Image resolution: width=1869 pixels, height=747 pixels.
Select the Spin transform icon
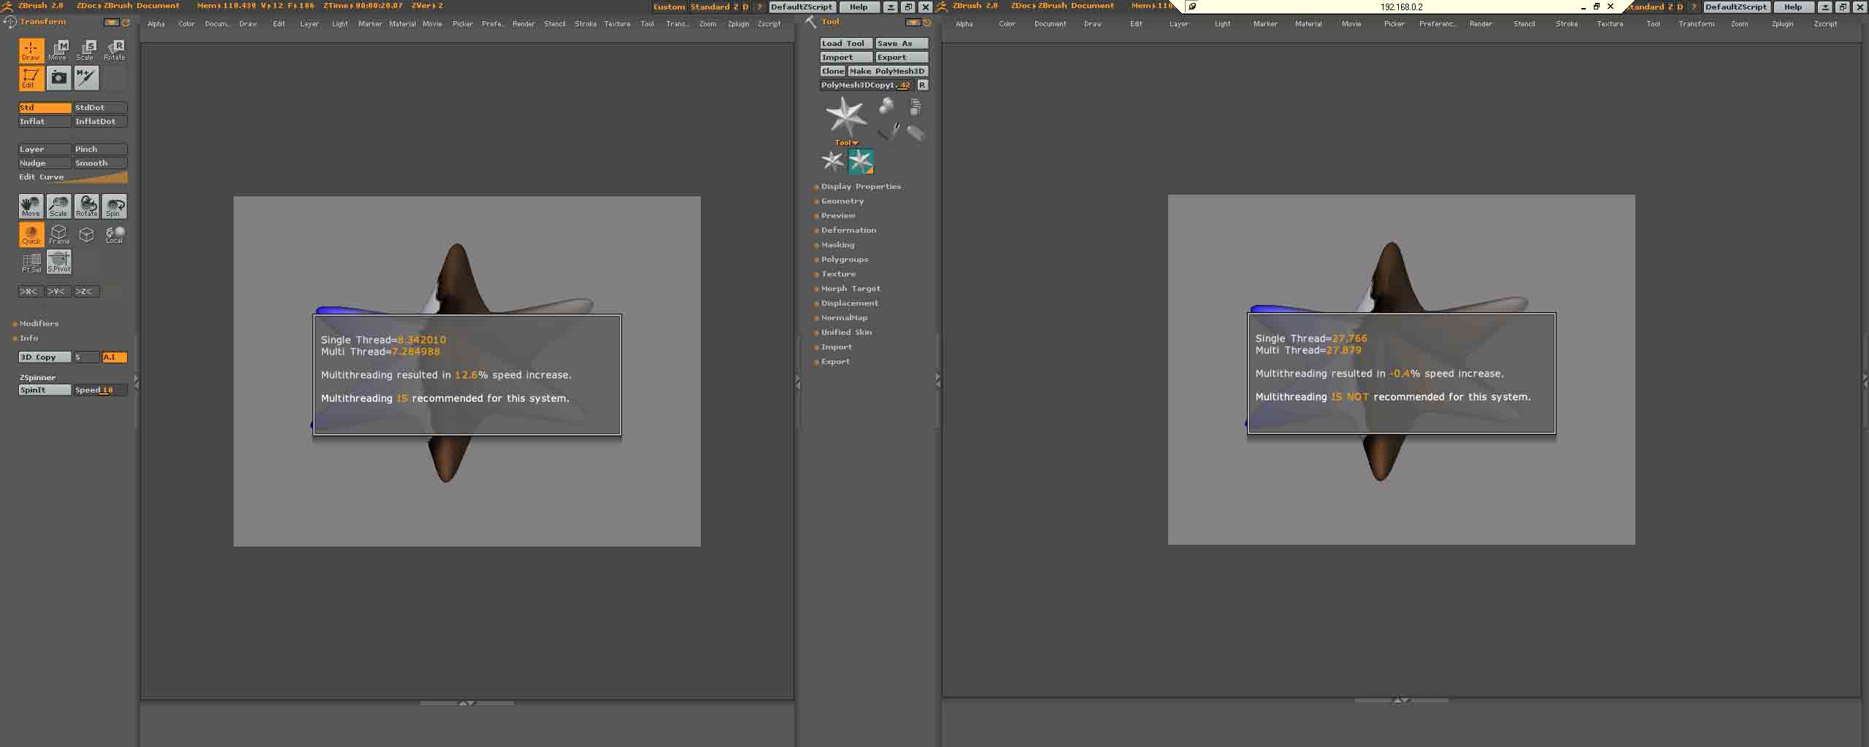[114, 206]
